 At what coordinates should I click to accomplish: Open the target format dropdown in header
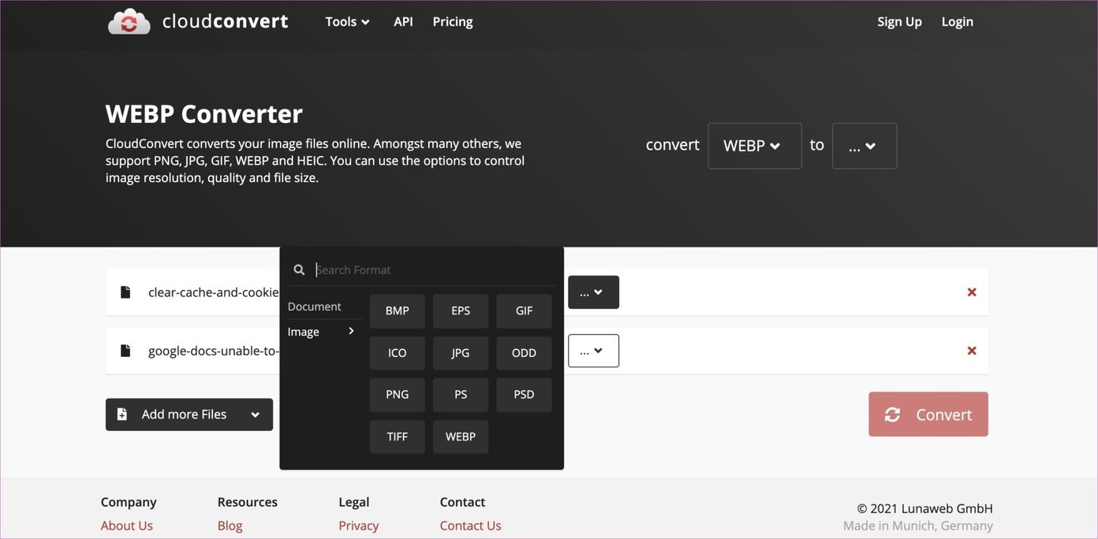pyautogui.click(x=864, y=146)
